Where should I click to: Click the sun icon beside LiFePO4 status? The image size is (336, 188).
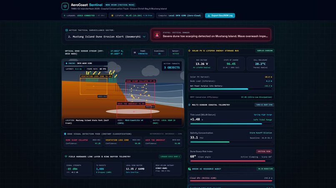click(112, 16)
